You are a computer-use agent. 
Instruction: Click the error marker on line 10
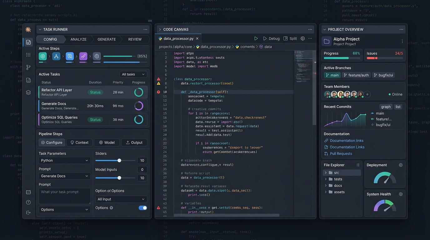point(158,92)
